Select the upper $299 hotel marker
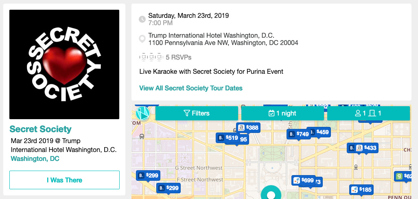 [148, 175]
